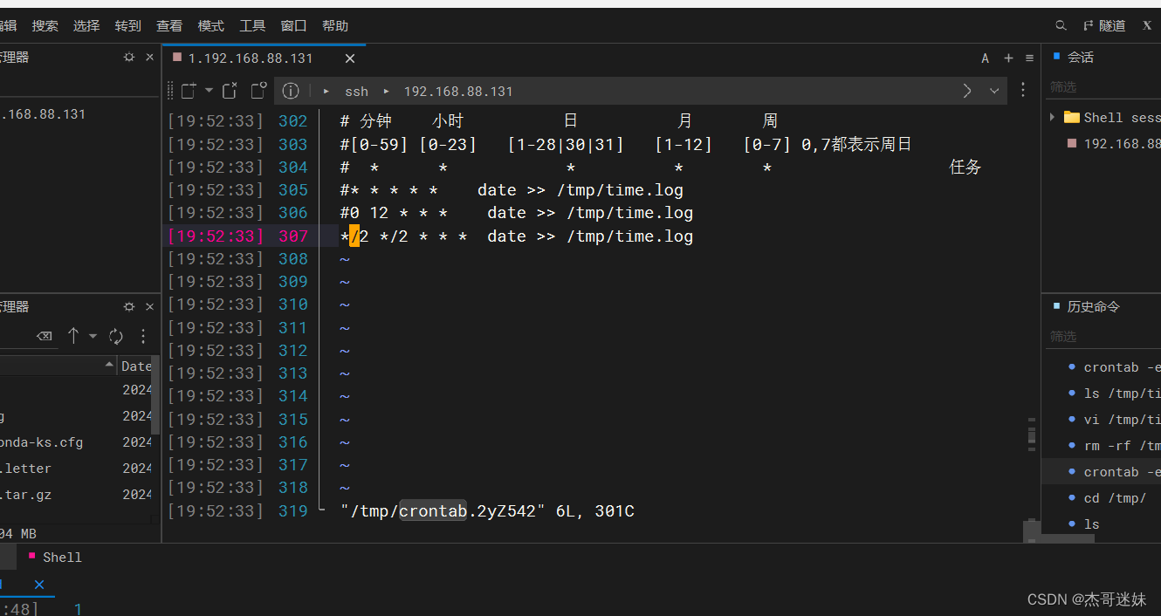Click the font size 'A' icon

985,58
